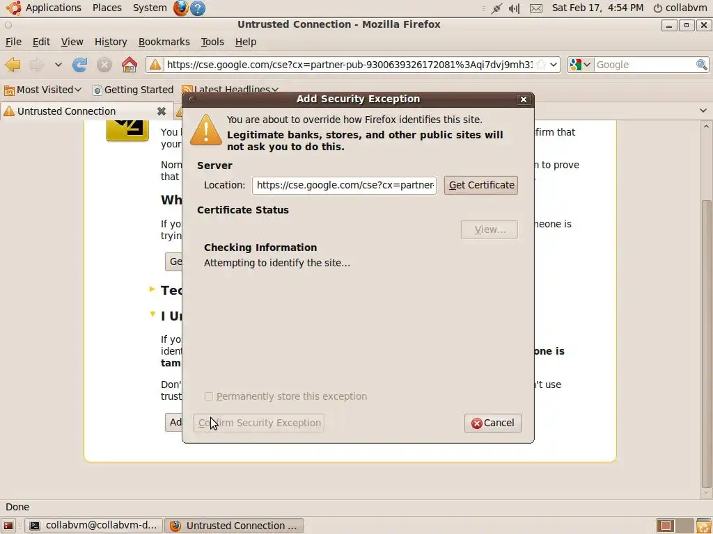Open the System menu
Image resolution: width=713 pixels, height=534 pixels.
point(150,8)
